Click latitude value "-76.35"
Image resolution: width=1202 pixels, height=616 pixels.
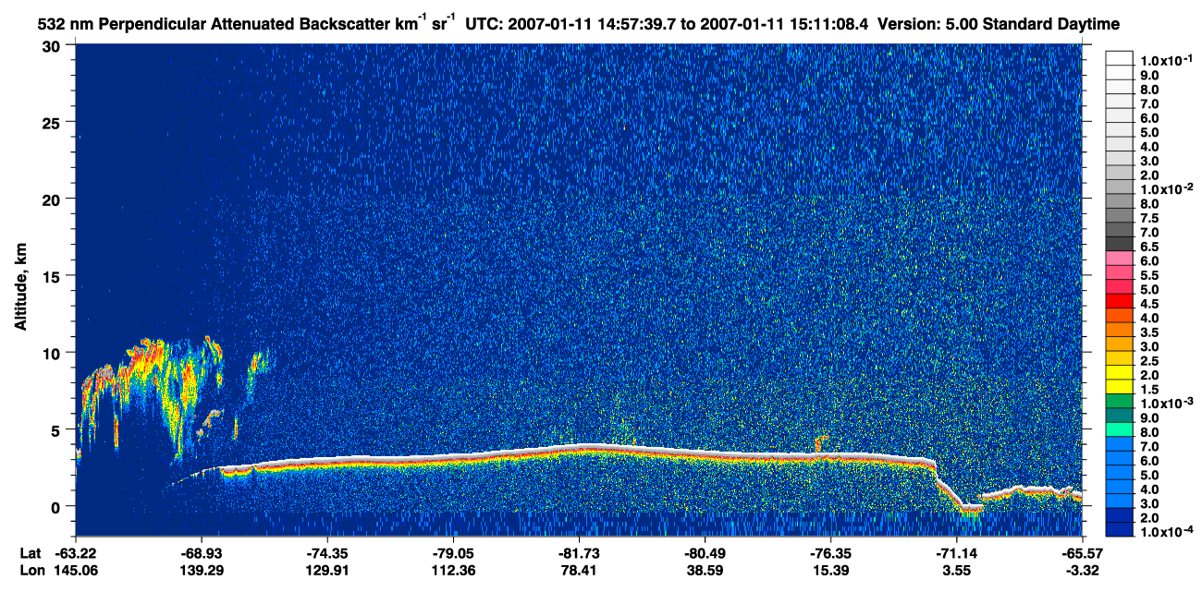pyautogui.click(x=830, y=552)
